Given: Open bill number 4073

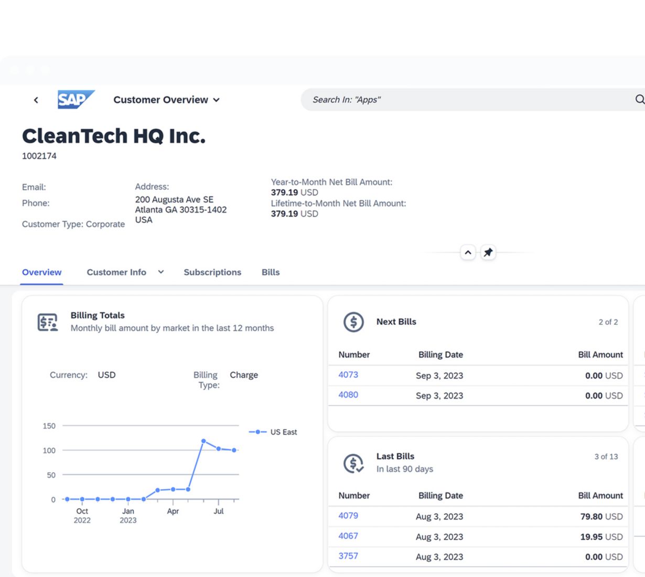Looking at the screenshot, I should (x=348, y=375).
